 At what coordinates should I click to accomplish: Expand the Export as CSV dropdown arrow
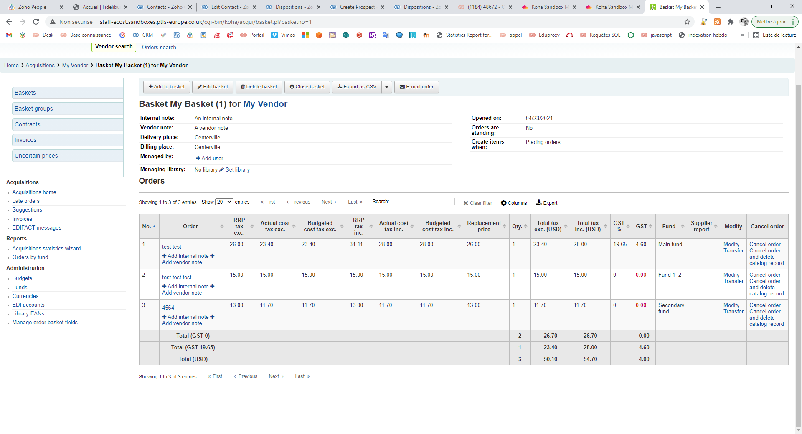[387, 87]
